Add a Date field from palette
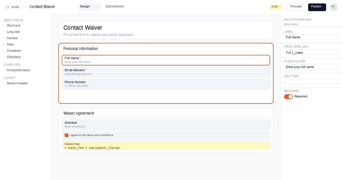This screenshot has height=180, width=343. [x=10, y=45]
